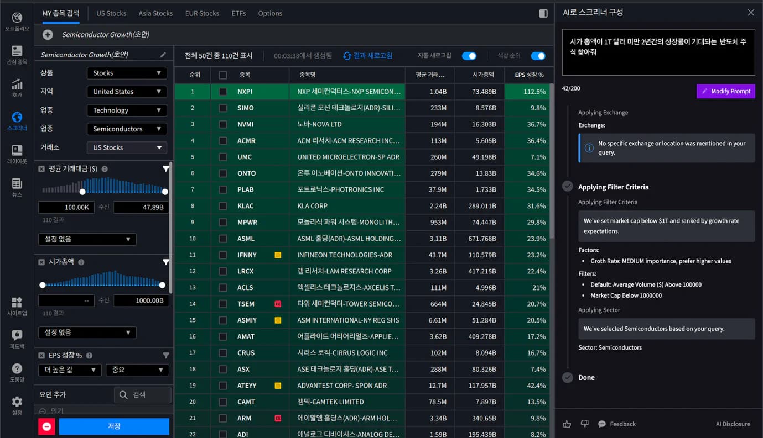Open the 호가 quotes icon
763x438 pixels.
click(17, 84)
